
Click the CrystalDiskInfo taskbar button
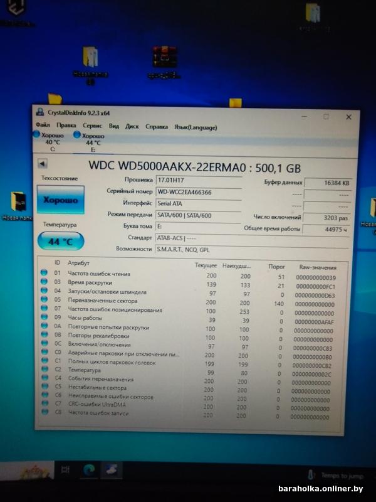coord(112,471)
